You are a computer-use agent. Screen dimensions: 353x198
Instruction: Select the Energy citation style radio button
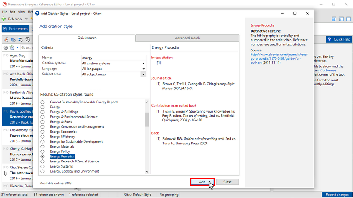click(42, 107)
